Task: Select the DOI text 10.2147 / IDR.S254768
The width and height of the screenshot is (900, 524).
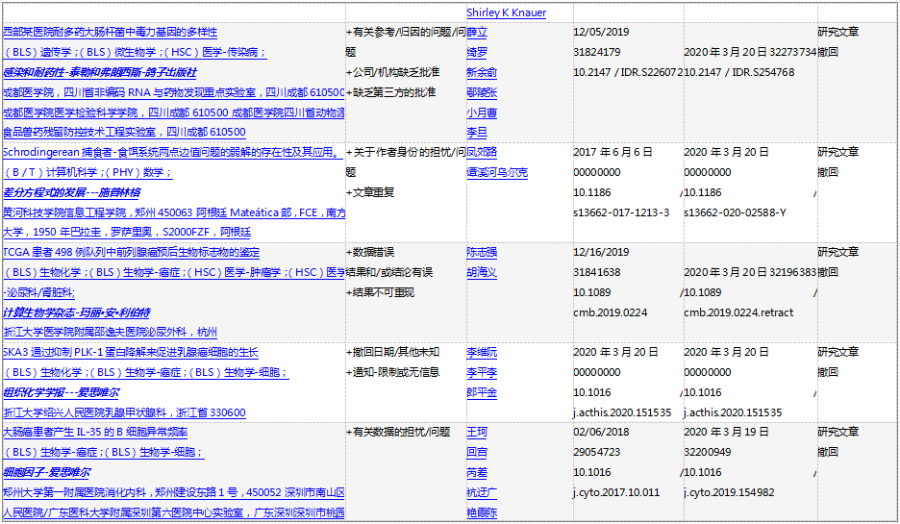Action: pyautogui.click(x=739, y=72)
